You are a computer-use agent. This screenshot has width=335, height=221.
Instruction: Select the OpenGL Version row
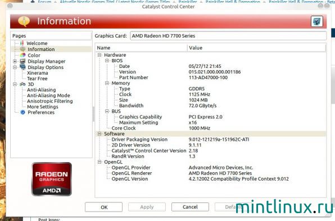click(x=211, y=179)
